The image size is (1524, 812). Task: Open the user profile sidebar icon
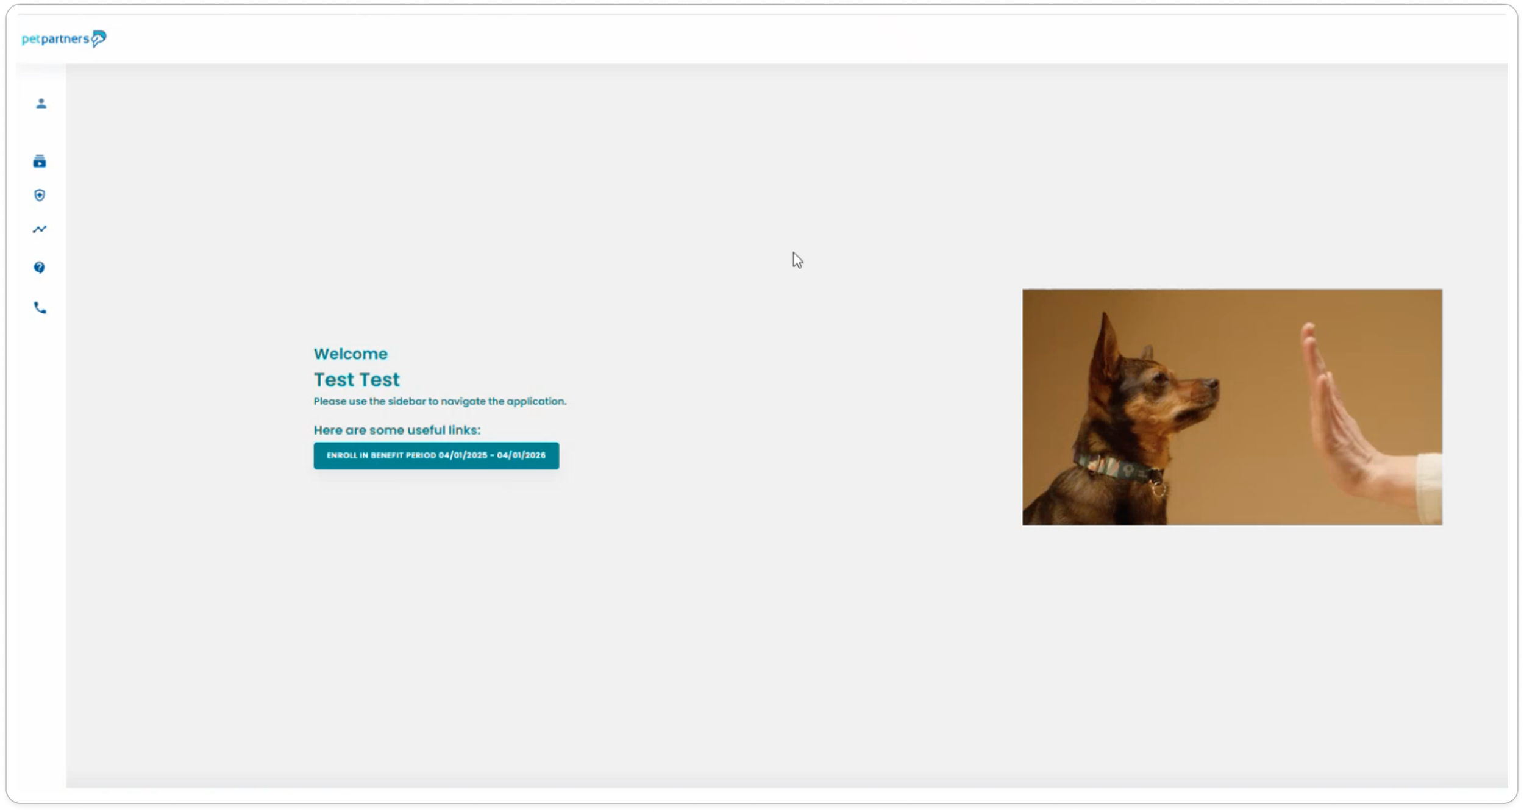(x=41, y=103)
